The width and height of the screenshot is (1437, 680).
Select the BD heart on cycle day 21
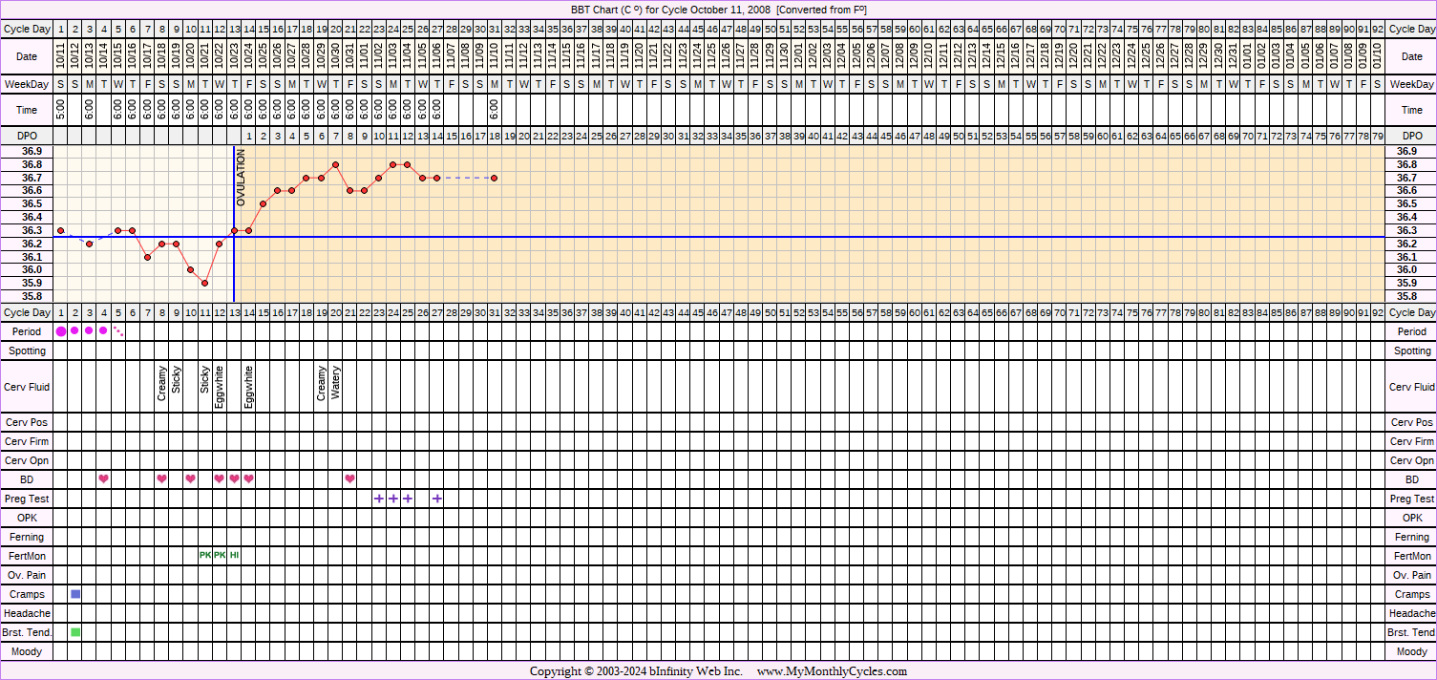coord(349,478)
